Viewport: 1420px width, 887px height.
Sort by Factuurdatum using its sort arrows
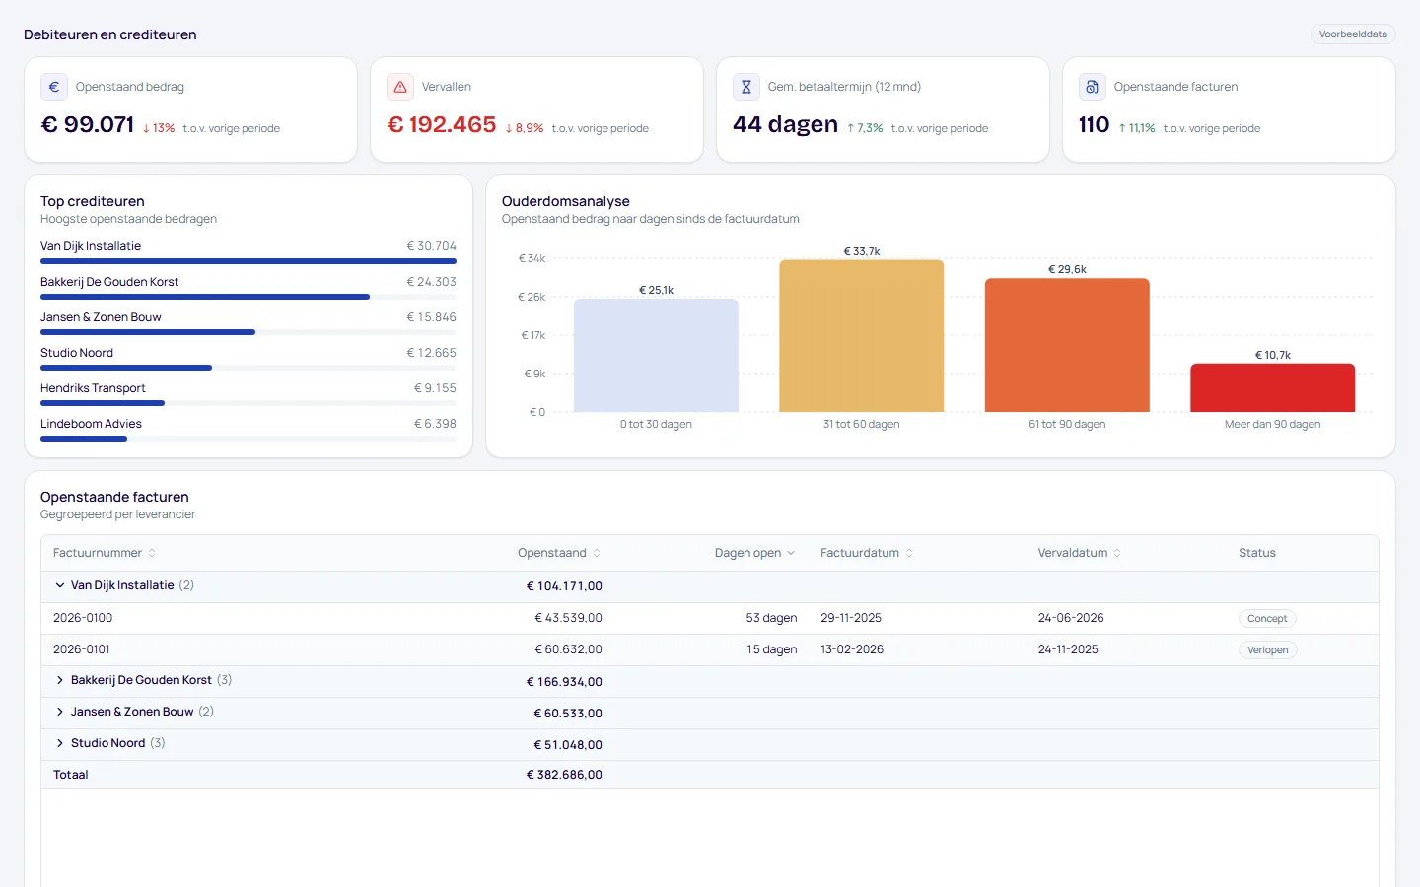(909, 553)
